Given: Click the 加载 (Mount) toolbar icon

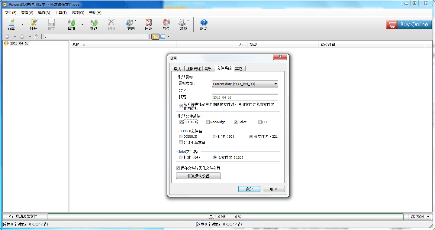Looking at the screenshot, I should 184,25.
